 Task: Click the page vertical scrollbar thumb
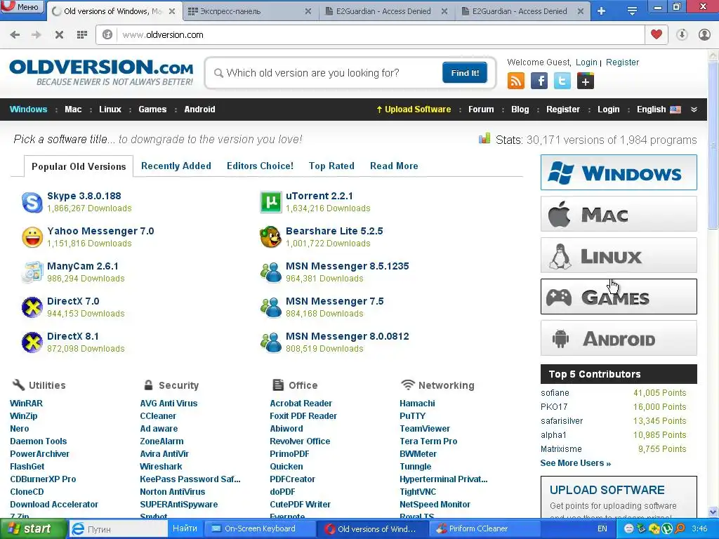tap(713, 145)
